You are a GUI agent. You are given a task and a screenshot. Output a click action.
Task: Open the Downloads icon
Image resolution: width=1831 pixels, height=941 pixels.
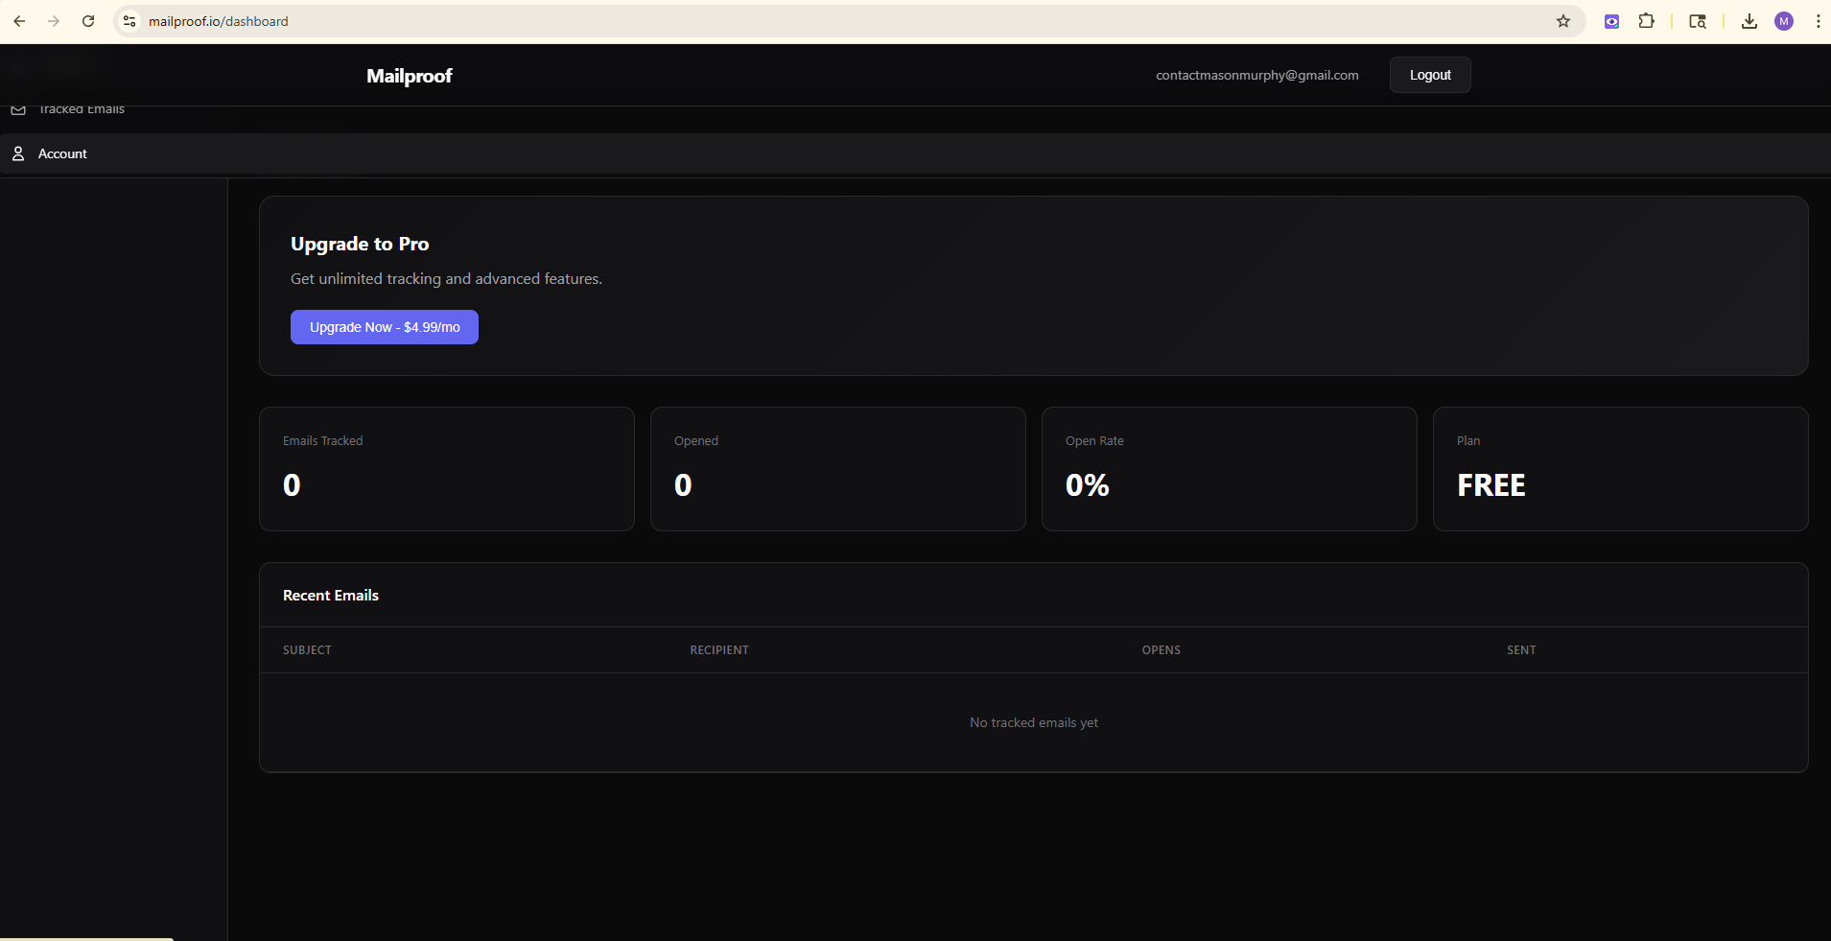[x=1749, y=20]
